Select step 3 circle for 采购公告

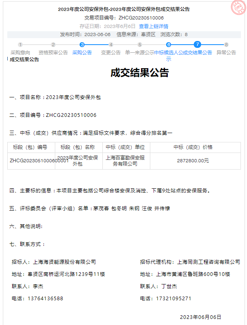click(82, 45)
